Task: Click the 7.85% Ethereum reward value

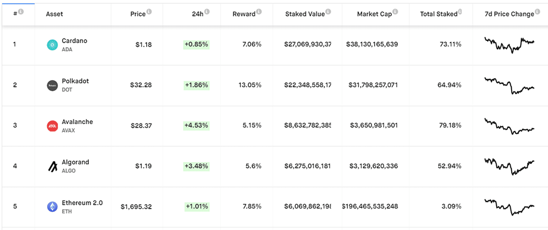Action: pos(252,206)
